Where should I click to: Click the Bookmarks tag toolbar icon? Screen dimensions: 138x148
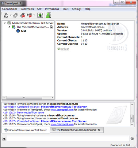point(16,15)
